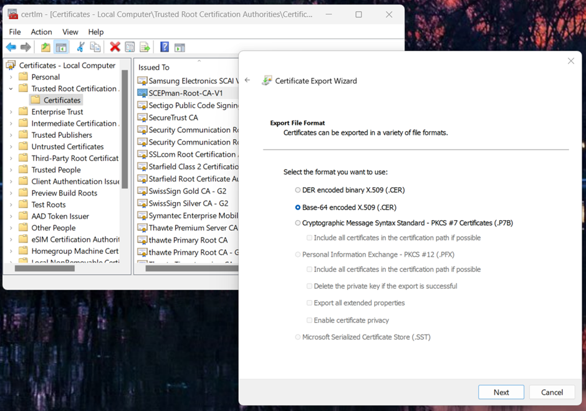The image size is (586, 411).
Task: Open Help using the question mark icon
Action: (165, 47)
